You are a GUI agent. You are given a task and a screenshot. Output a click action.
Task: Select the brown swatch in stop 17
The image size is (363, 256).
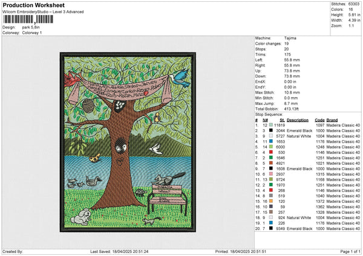[272, 212]
